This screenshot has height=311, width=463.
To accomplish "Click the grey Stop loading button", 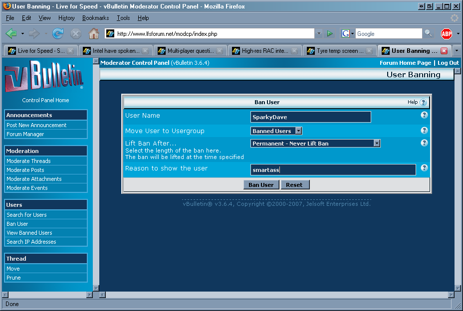I will [x=76, y=33].
